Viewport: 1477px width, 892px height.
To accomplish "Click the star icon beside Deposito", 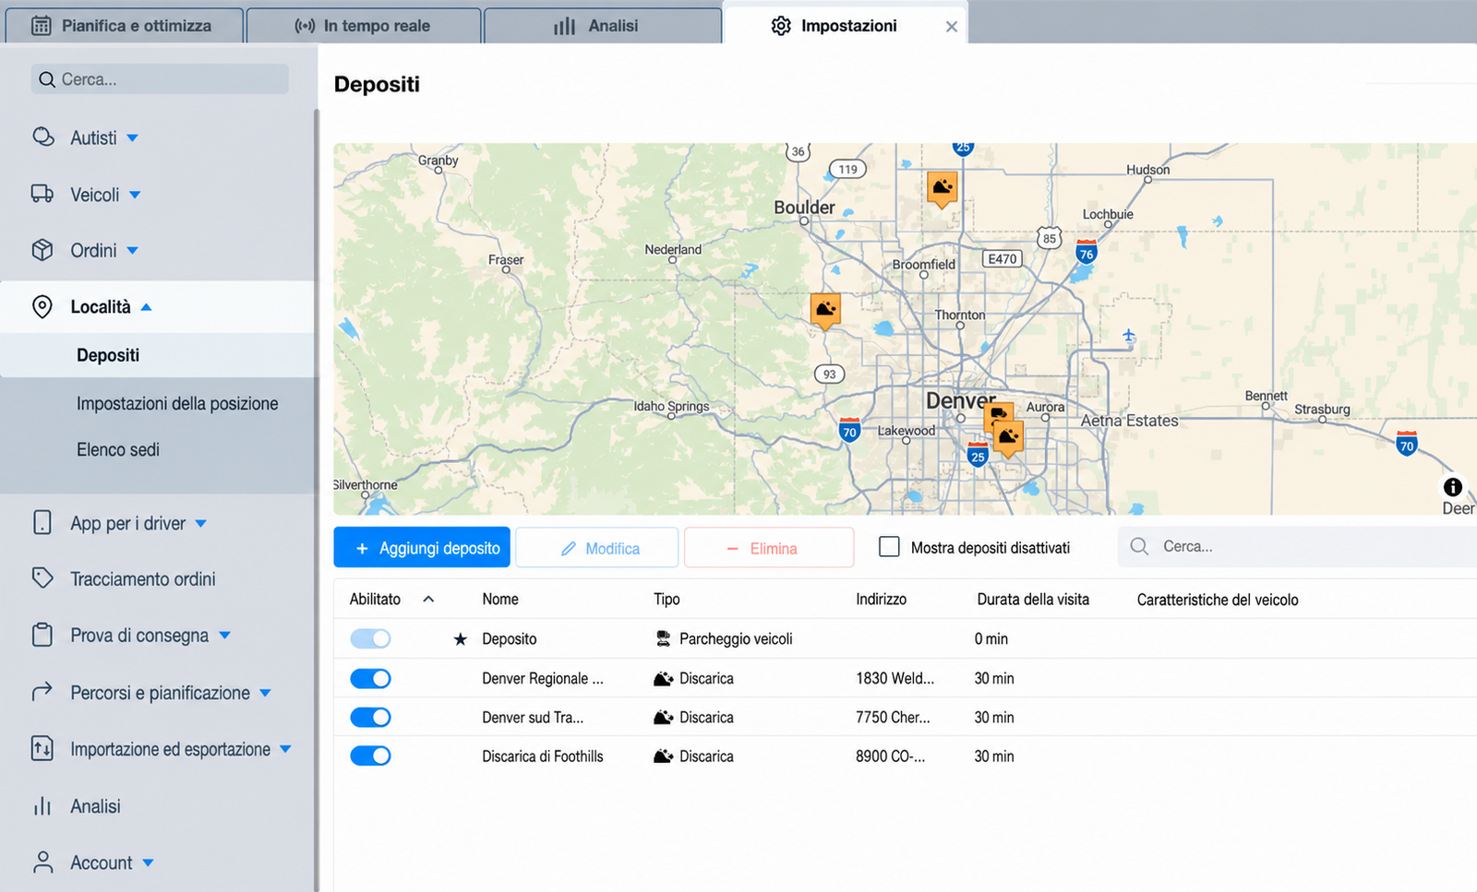I will click(460, 639).
